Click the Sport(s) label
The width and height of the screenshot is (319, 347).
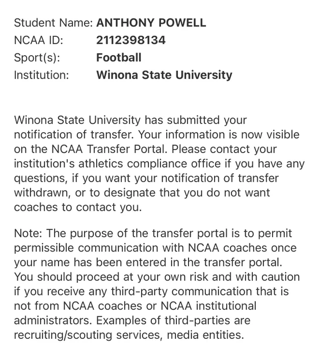coord(37,58)
